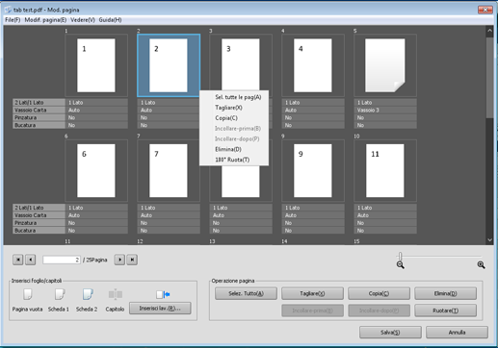Go to the first page
498x348 pixels.
pos(18,260)
